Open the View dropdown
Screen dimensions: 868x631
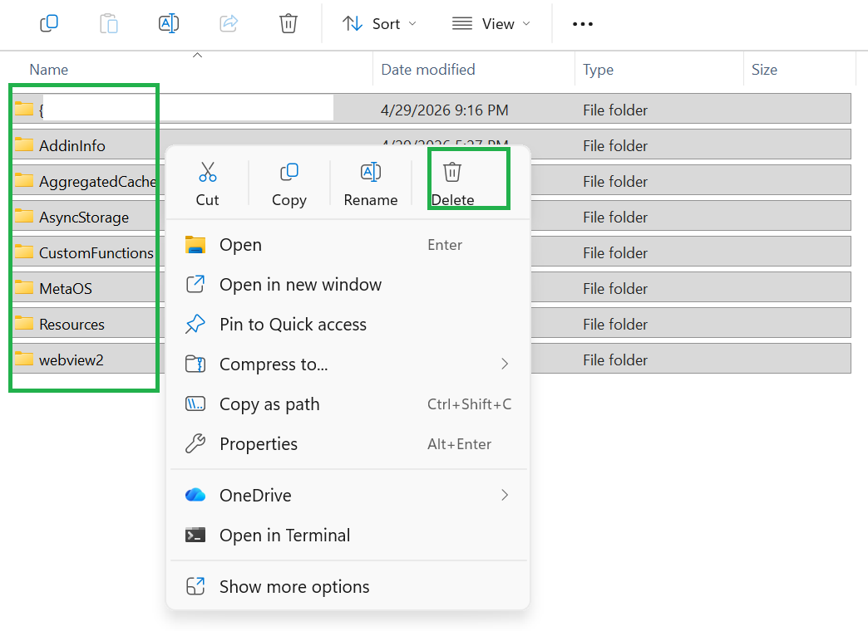click(x=491, y=24)
